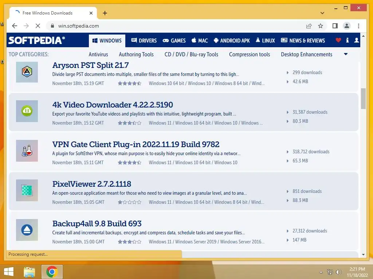The width and height of the screenshot is (373, 279).
Task: Click '31,387 downloads' text
Action: 310,112
